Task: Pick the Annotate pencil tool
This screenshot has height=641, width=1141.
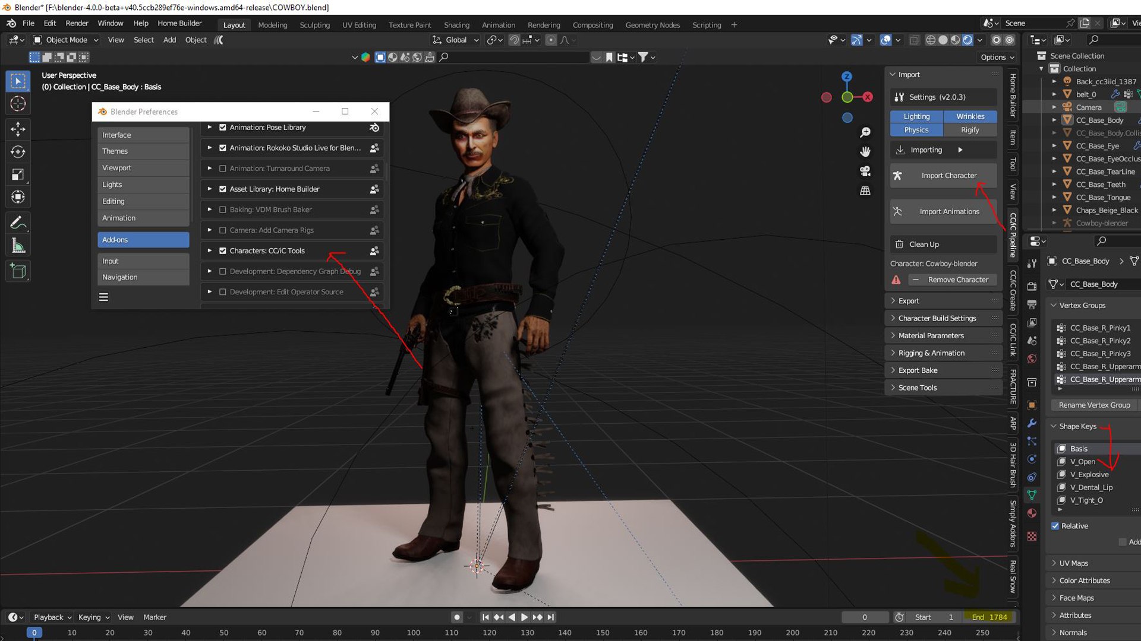Action: click(x=18, y=223)
